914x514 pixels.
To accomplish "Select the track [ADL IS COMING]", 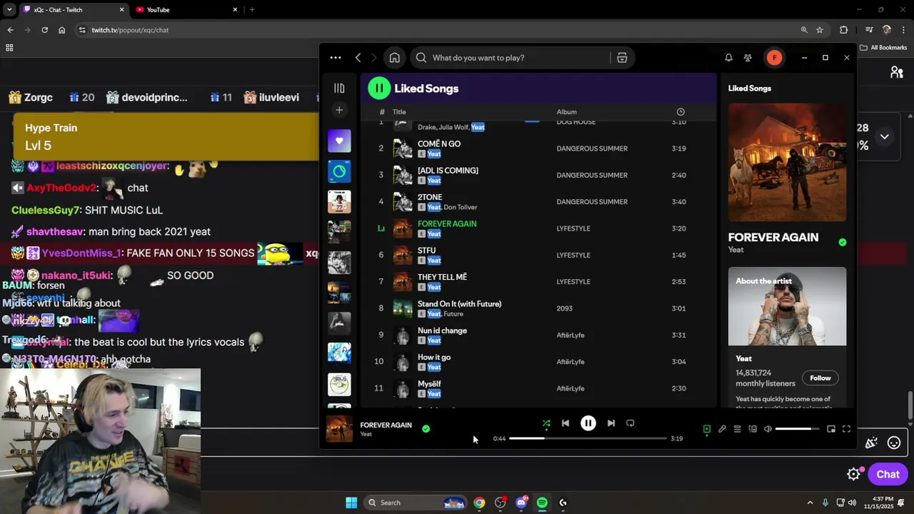I will tap(448, 171).
